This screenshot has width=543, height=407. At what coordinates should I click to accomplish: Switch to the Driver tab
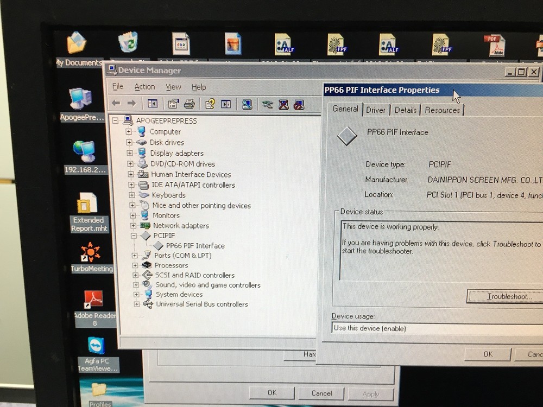[376, 110]
